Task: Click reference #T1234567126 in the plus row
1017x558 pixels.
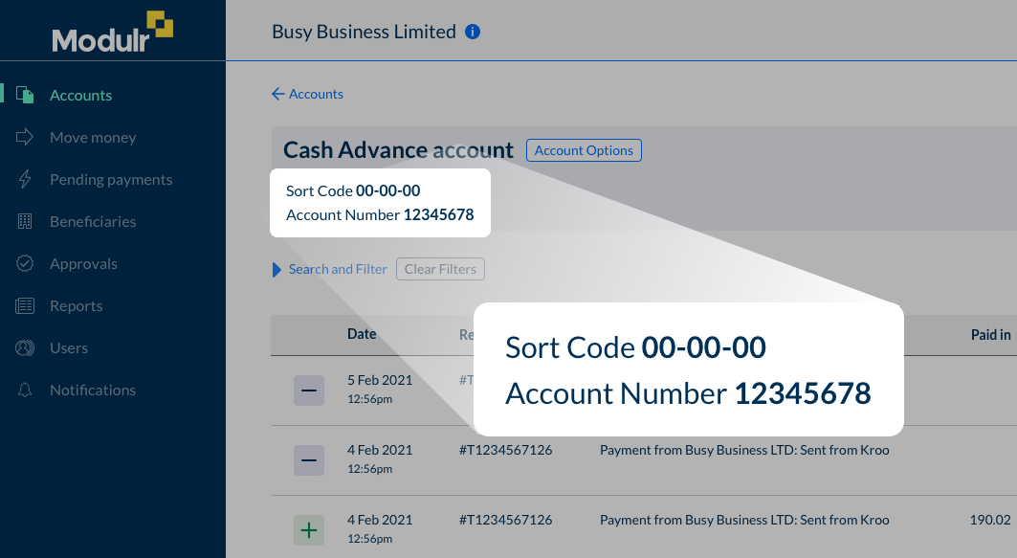Action: coord(506,520)
